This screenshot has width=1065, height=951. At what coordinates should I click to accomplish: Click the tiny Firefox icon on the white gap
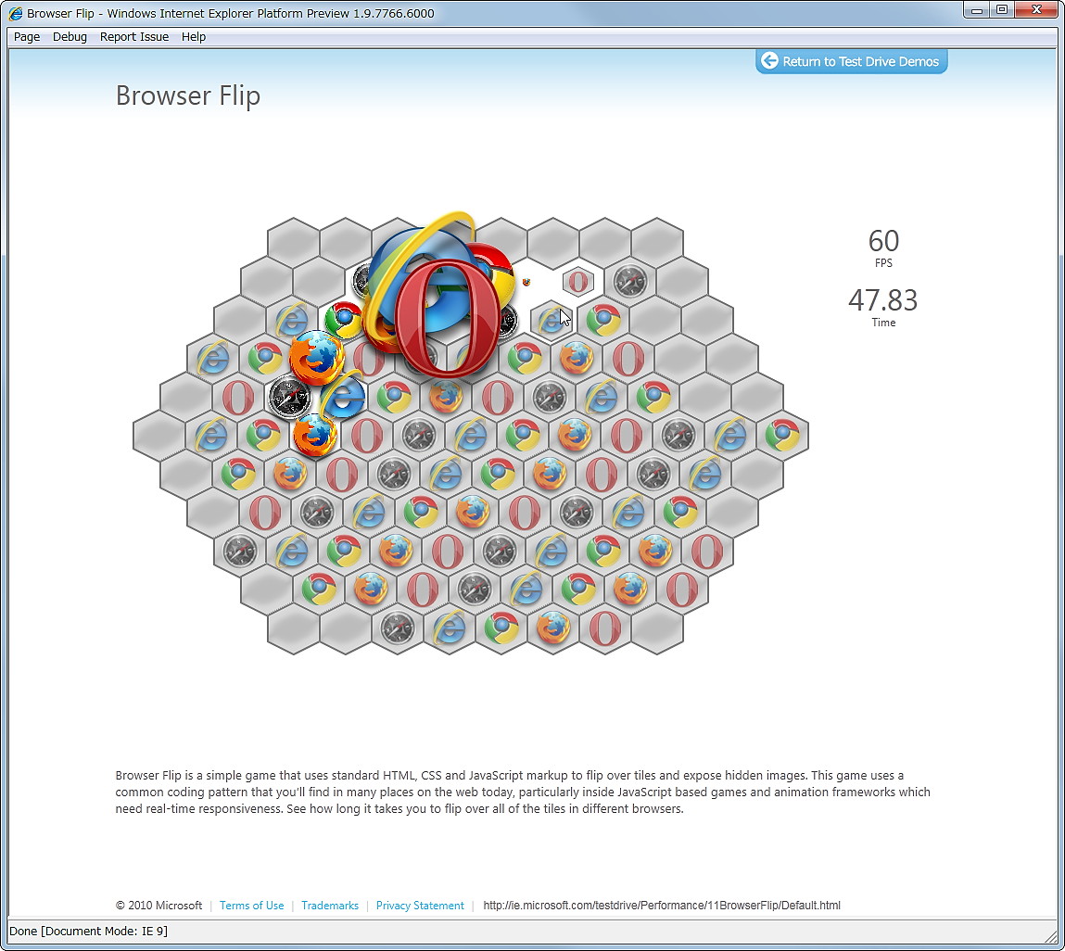tap(526, 281)
